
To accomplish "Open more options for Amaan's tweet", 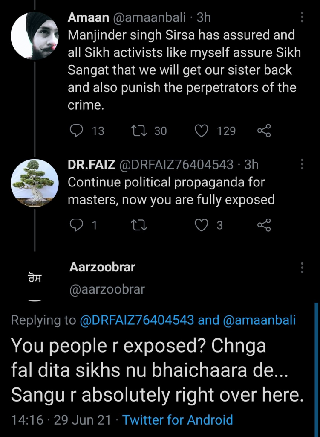I will pos(302,17).
